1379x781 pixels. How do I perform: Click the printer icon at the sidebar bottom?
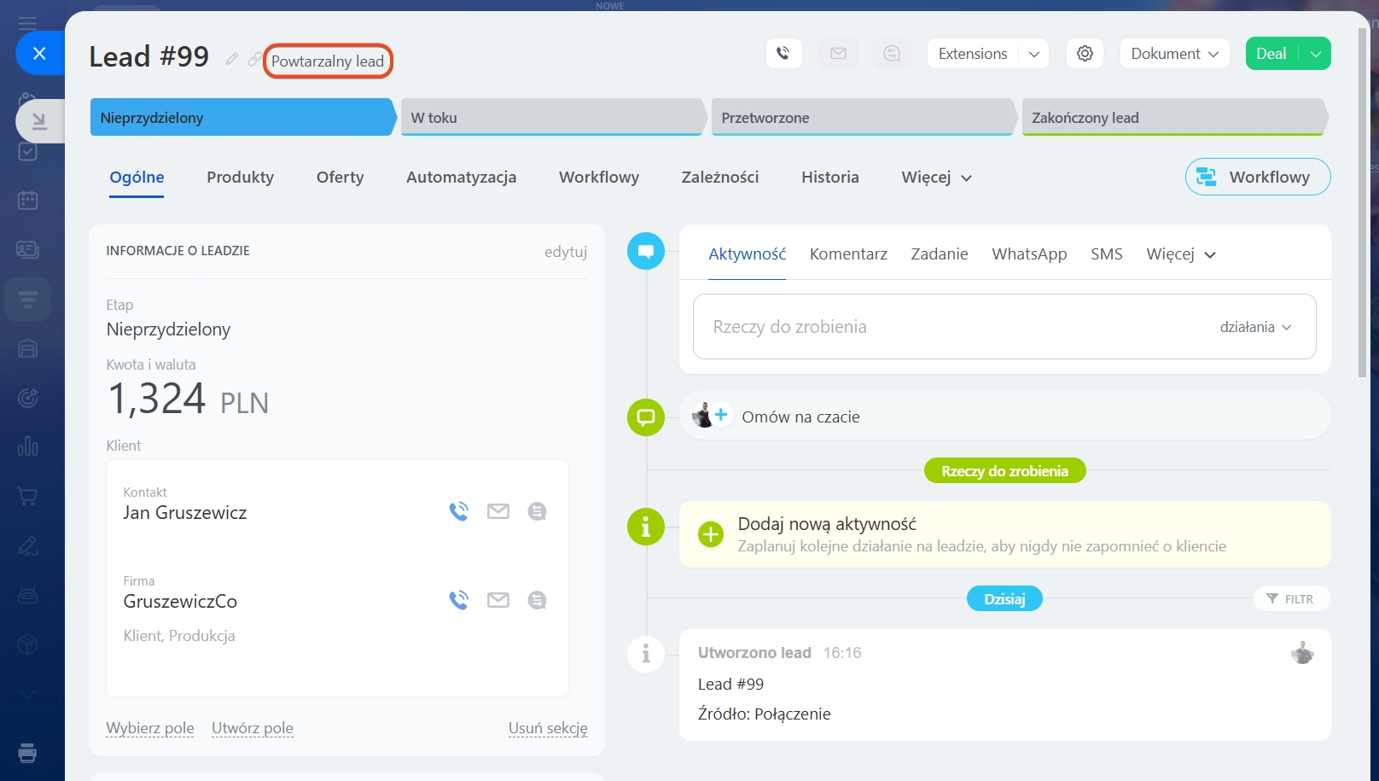(x=27, y=752)
